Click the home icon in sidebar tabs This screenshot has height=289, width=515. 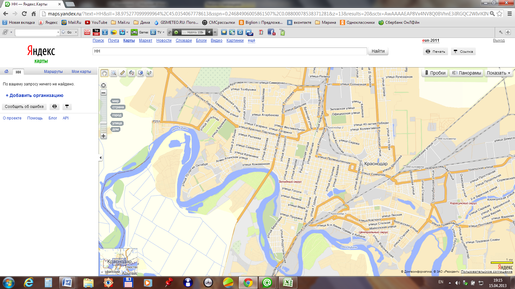click(6, 72)
